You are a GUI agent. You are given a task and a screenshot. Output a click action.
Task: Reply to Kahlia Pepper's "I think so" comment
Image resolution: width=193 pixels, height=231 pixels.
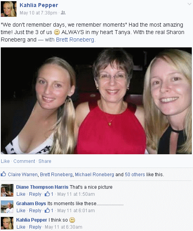pos(35,227)
